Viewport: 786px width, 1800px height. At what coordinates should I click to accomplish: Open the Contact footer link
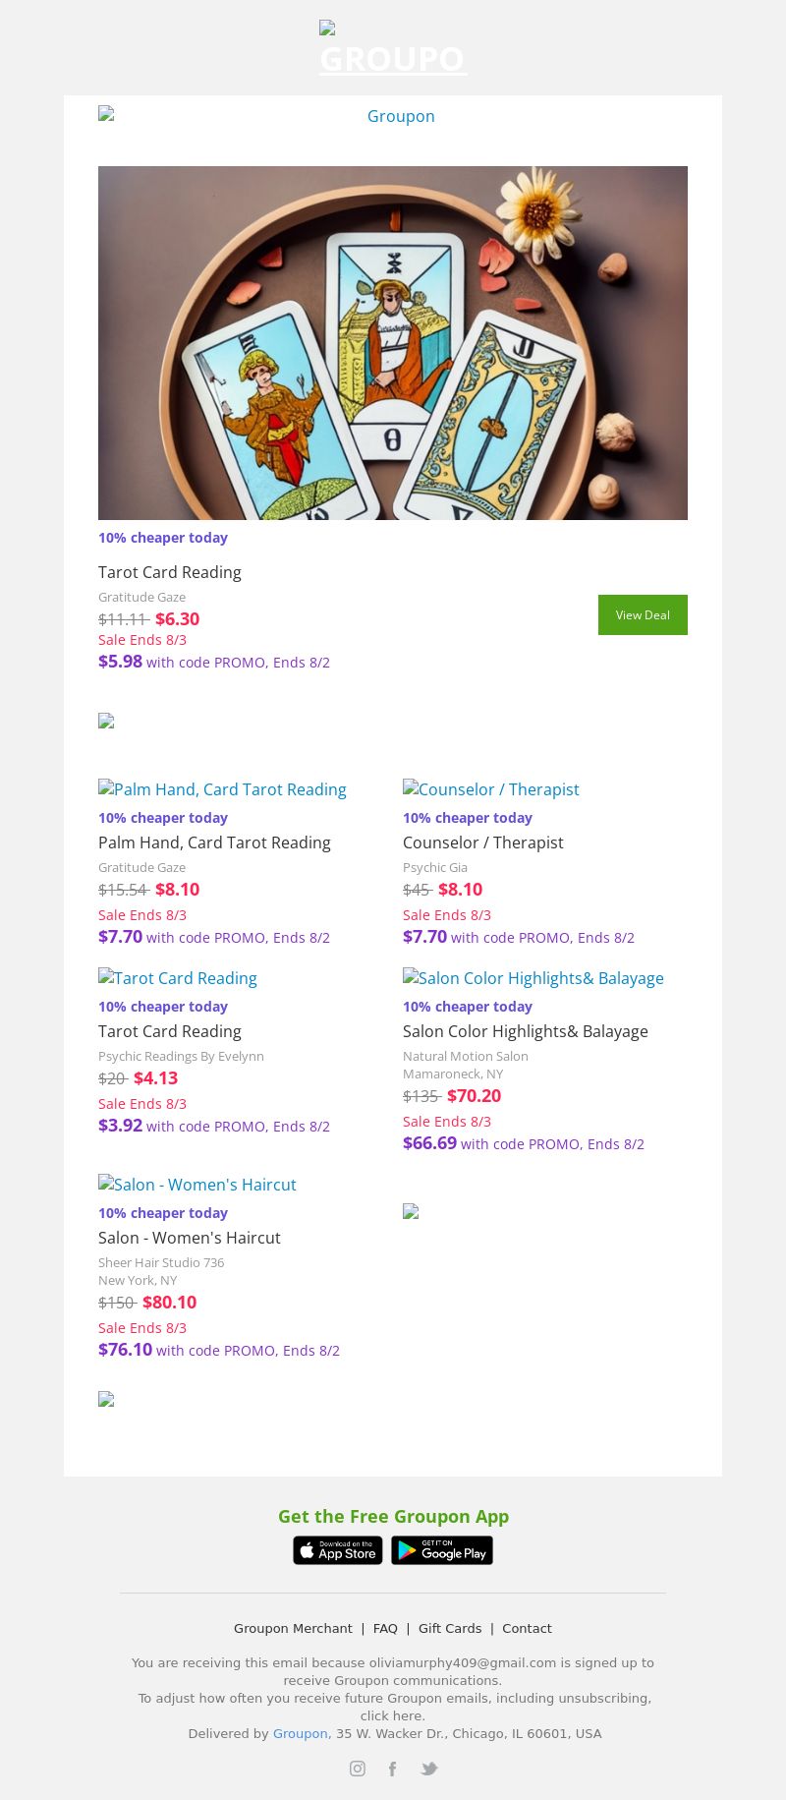pos(527,1628)
